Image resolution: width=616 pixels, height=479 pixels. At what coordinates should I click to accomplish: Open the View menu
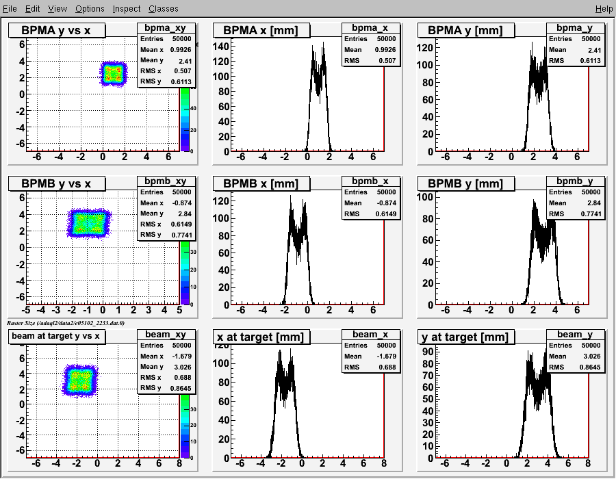[57, 8]
